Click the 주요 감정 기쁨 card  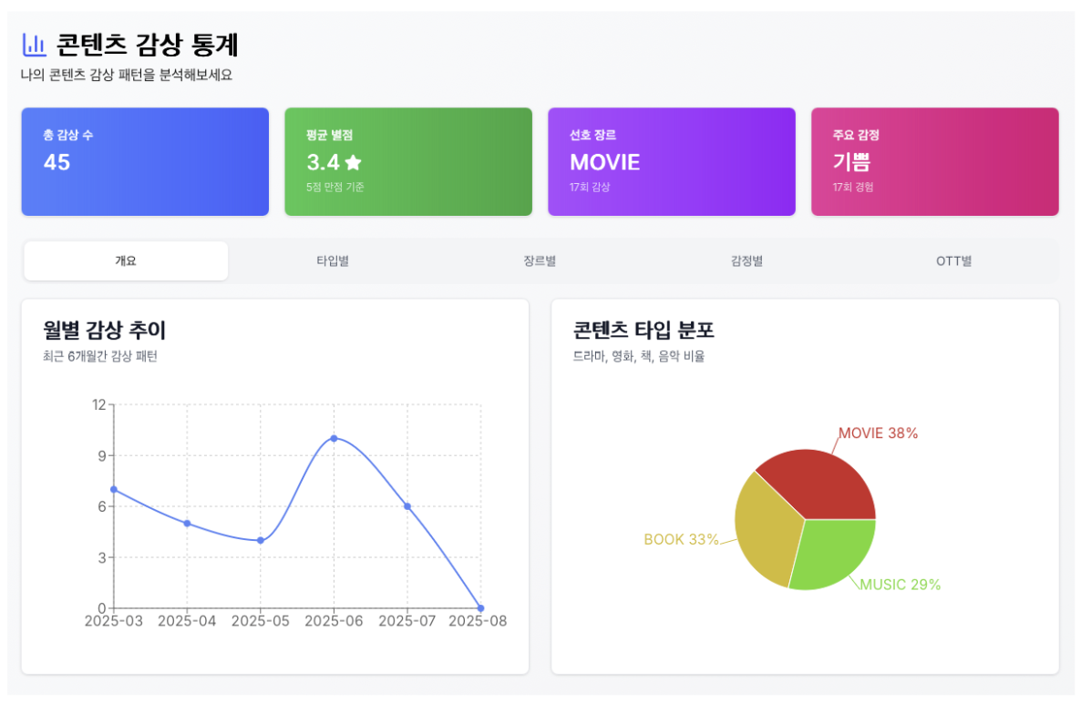coord(935,162)
